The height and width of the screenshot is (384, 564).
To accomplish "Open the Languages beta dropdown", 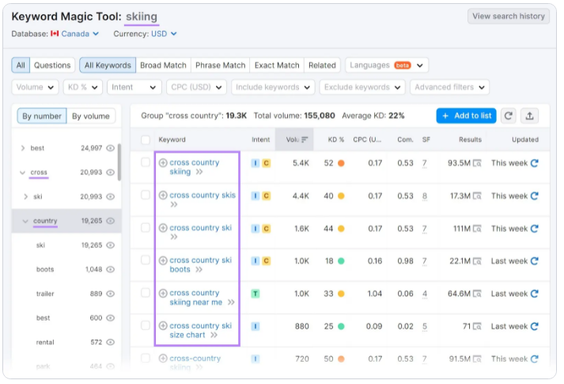I will pos(387,65).
